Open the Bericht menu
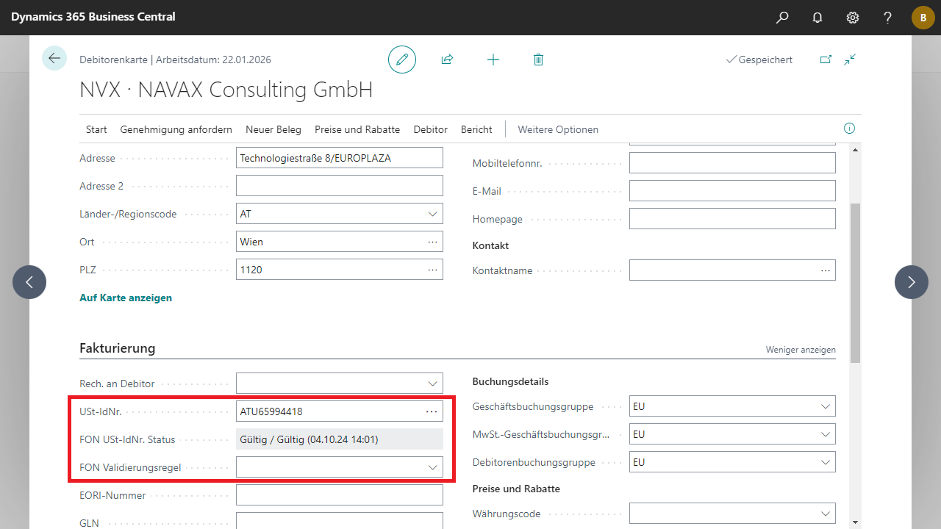Image resolution: width=941 pixels, height=529 pixels. (x=476, y=129)
